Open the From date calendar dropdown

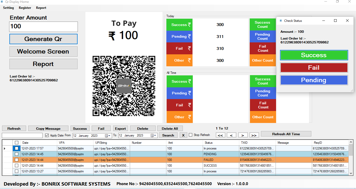[x=108, y=135]
